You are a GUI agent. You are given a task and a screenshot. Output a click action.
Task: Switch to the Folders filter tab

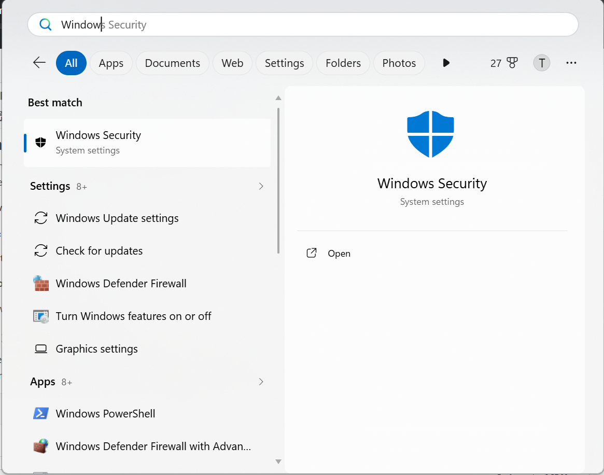(x=343, y=63)
